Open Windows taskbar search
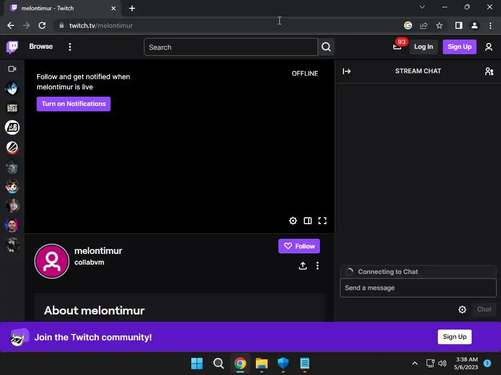Image resolution: width=501 pixels, height=375 pixels. click(x=219, y=363)
